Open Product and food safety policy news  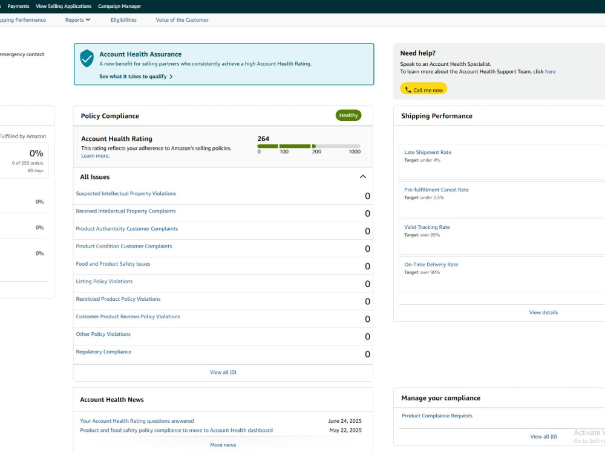pyautogui.click(x=176, y=430)
